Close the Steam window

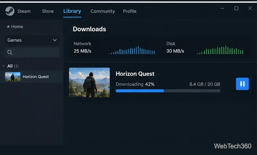point(250,8)
